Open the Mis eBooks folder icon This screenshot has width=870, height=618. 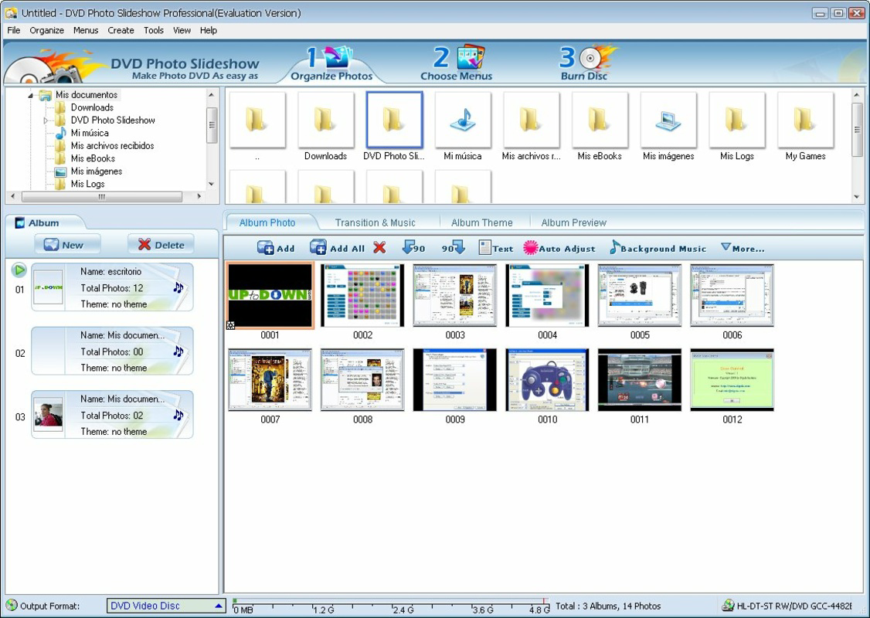coord(600,121)
